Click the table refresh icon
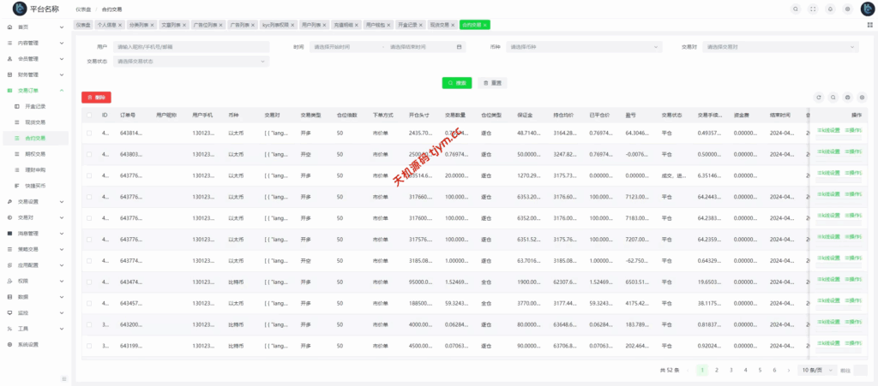 pos(819,98)
